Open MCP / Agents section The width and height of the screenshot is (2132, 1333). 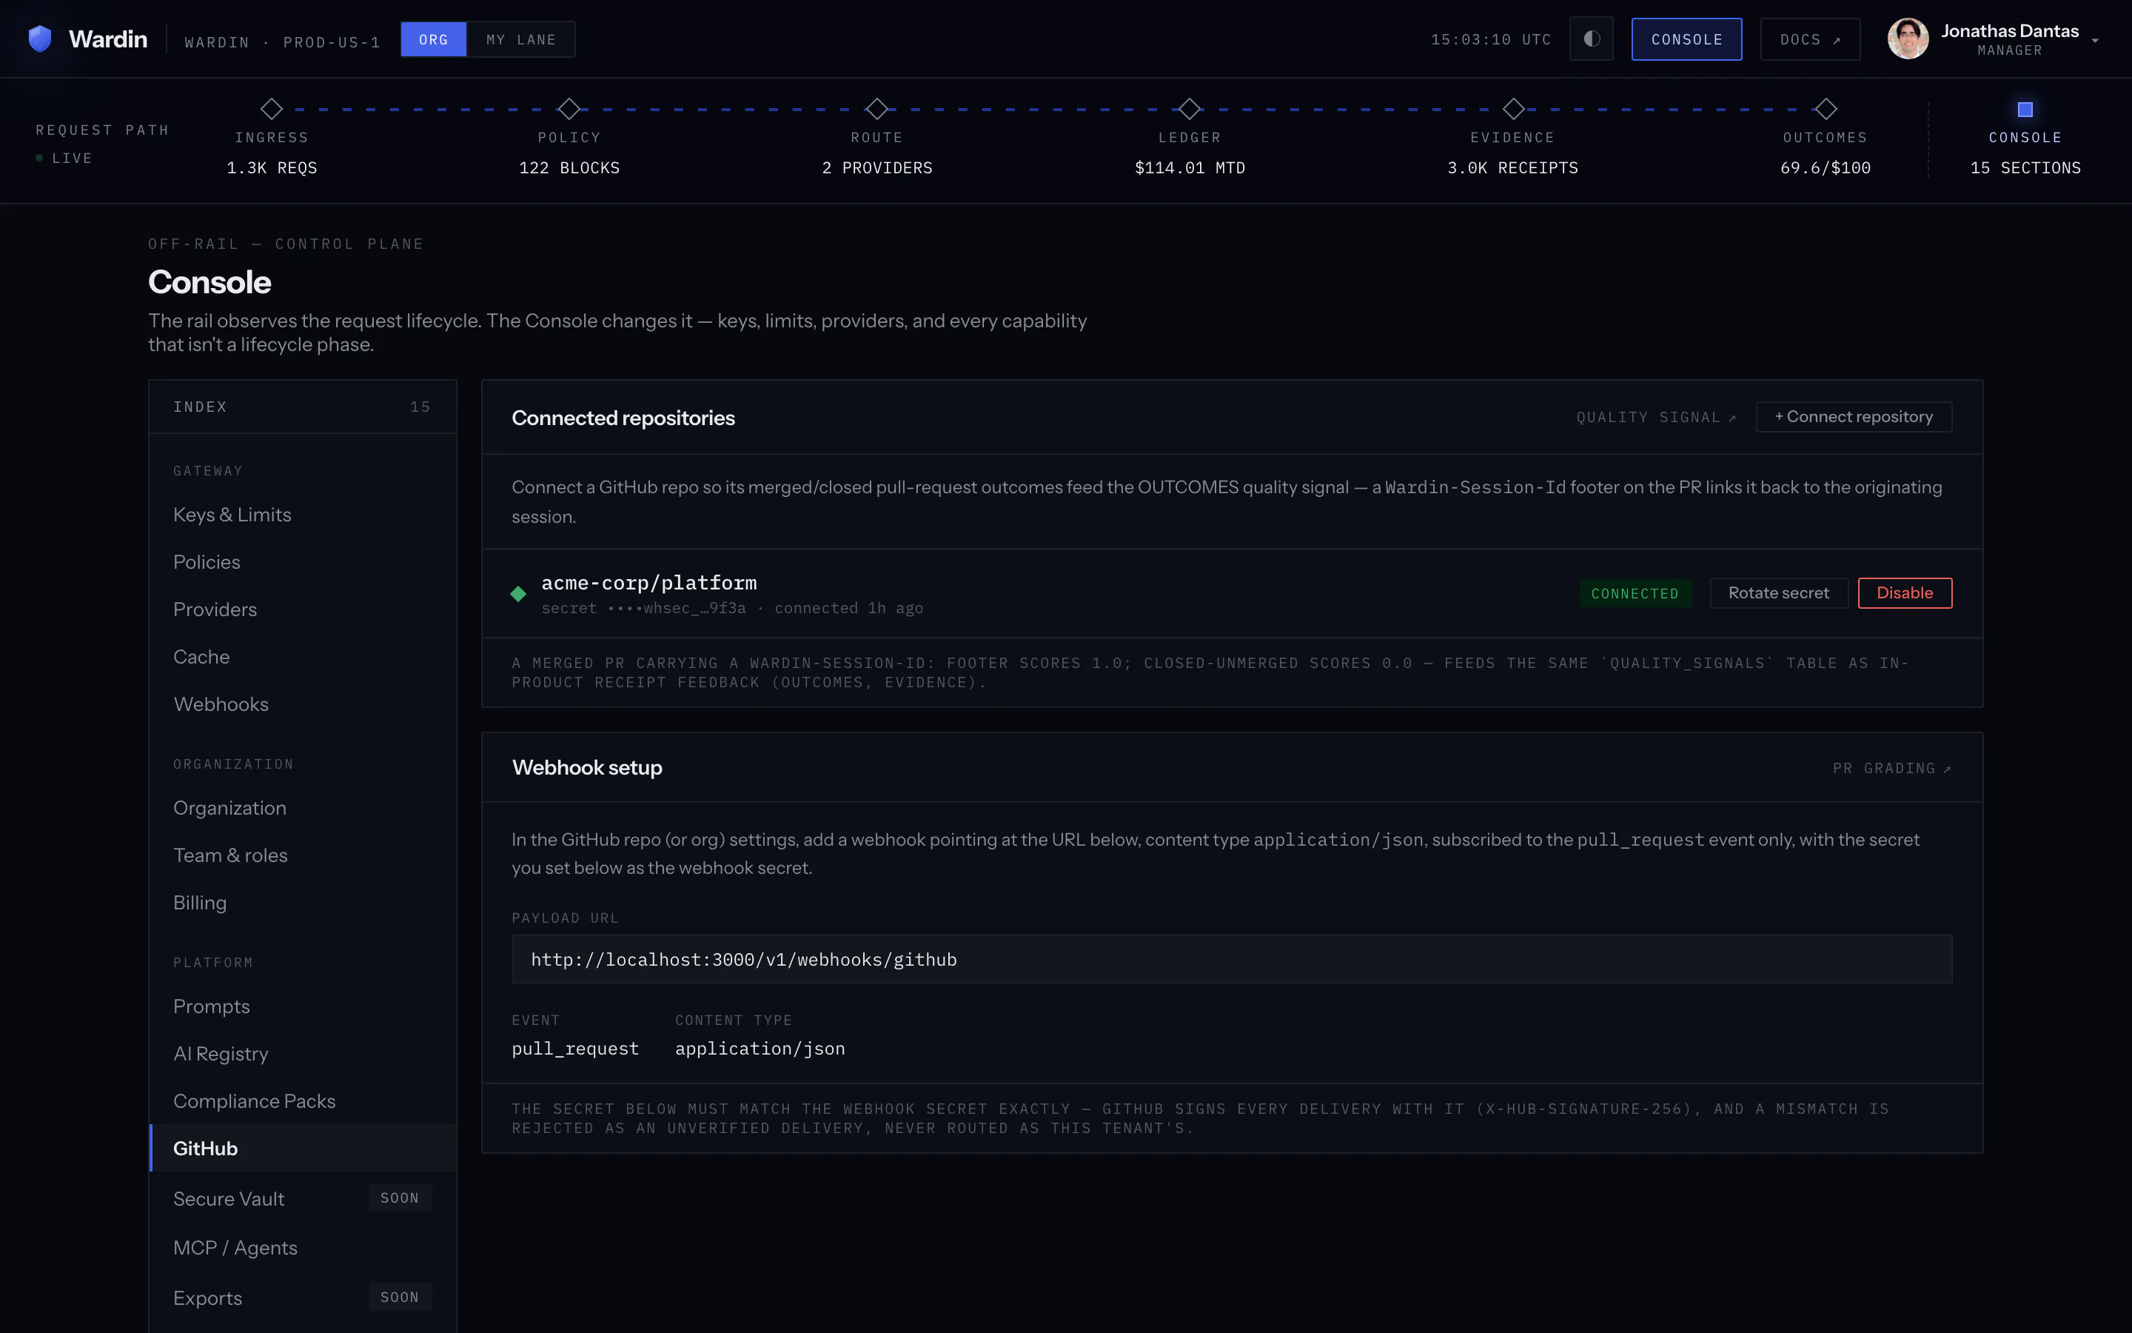coord(303,1249)
